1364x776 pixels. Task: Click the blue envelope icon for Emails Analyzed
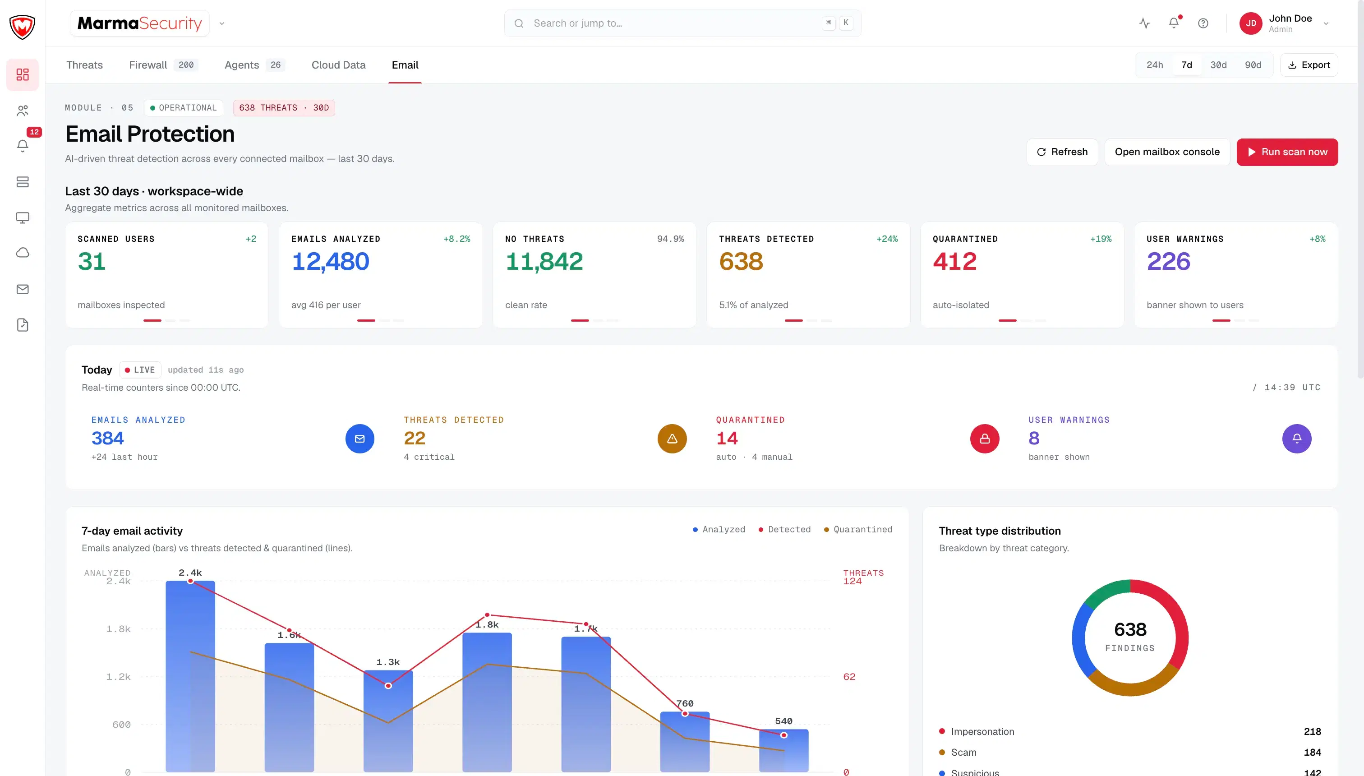point(359,439)
